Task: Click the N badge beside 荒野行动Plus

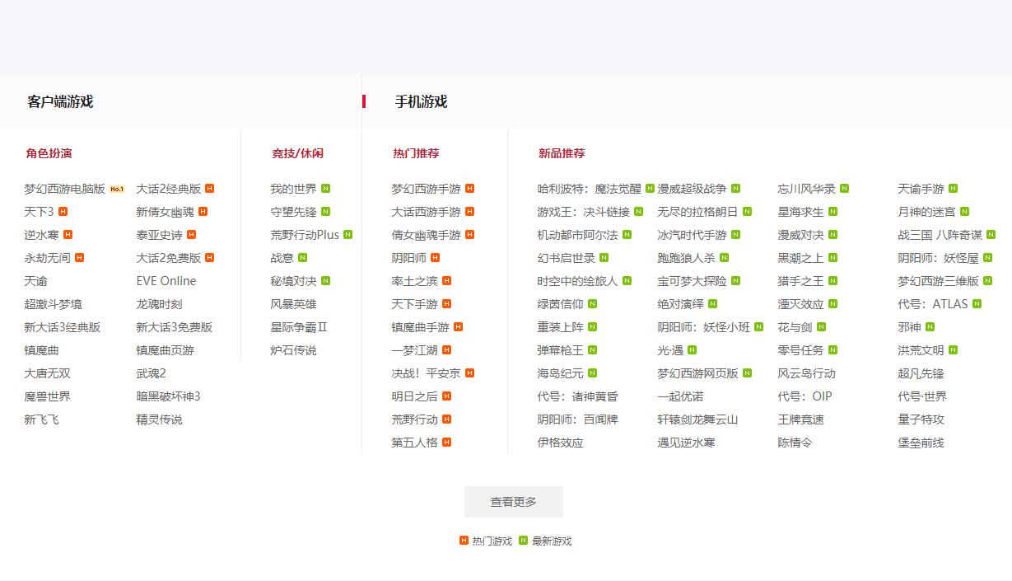Action: 348,235
